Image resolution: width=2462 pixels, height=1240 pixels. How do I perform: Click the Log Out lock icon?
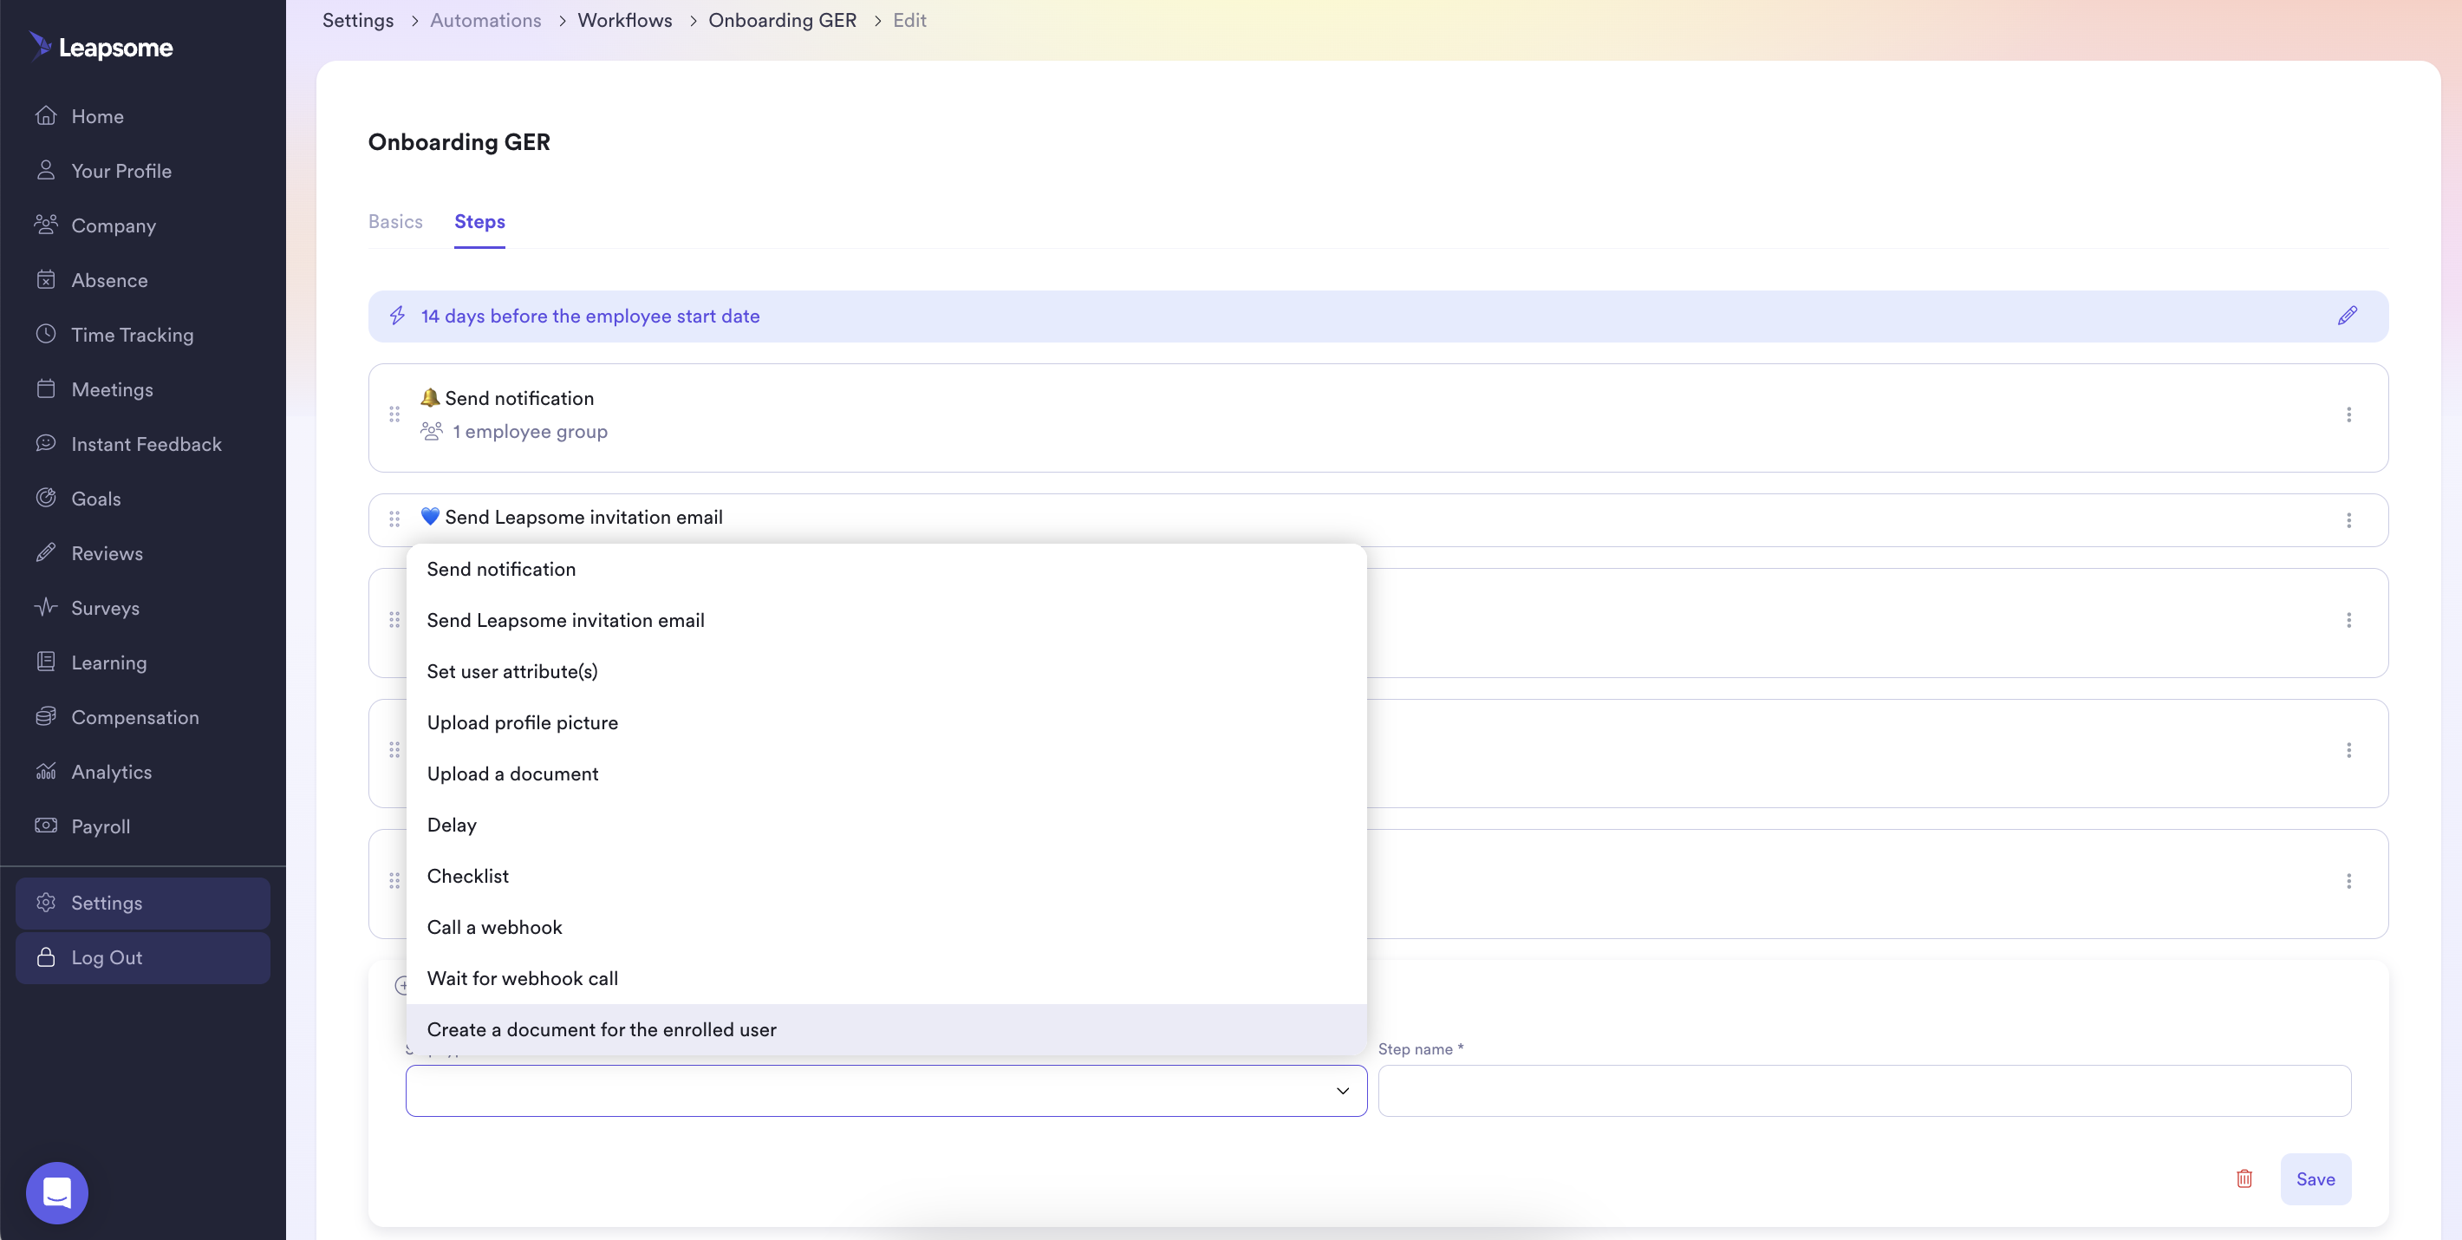pos(46,957)
